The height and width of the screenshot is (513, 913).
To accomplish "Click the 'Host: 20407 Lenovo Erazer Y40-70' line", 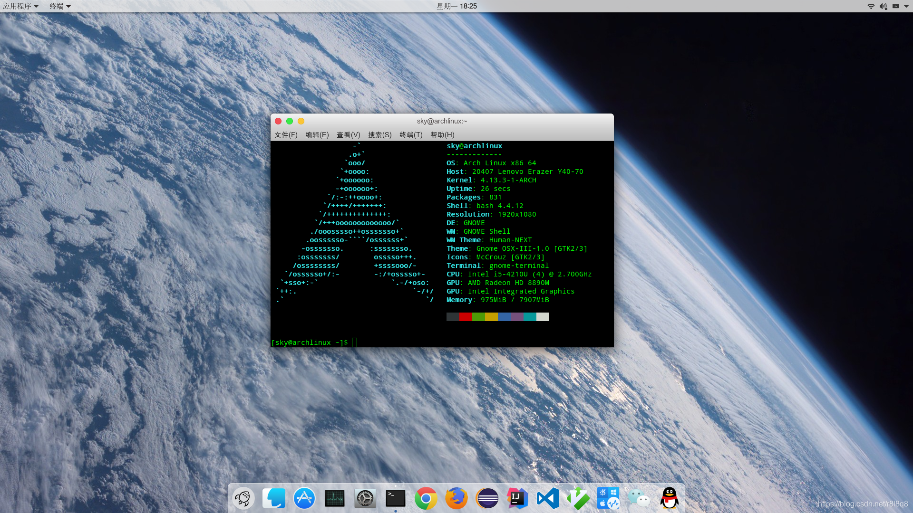I will (515, 171).
